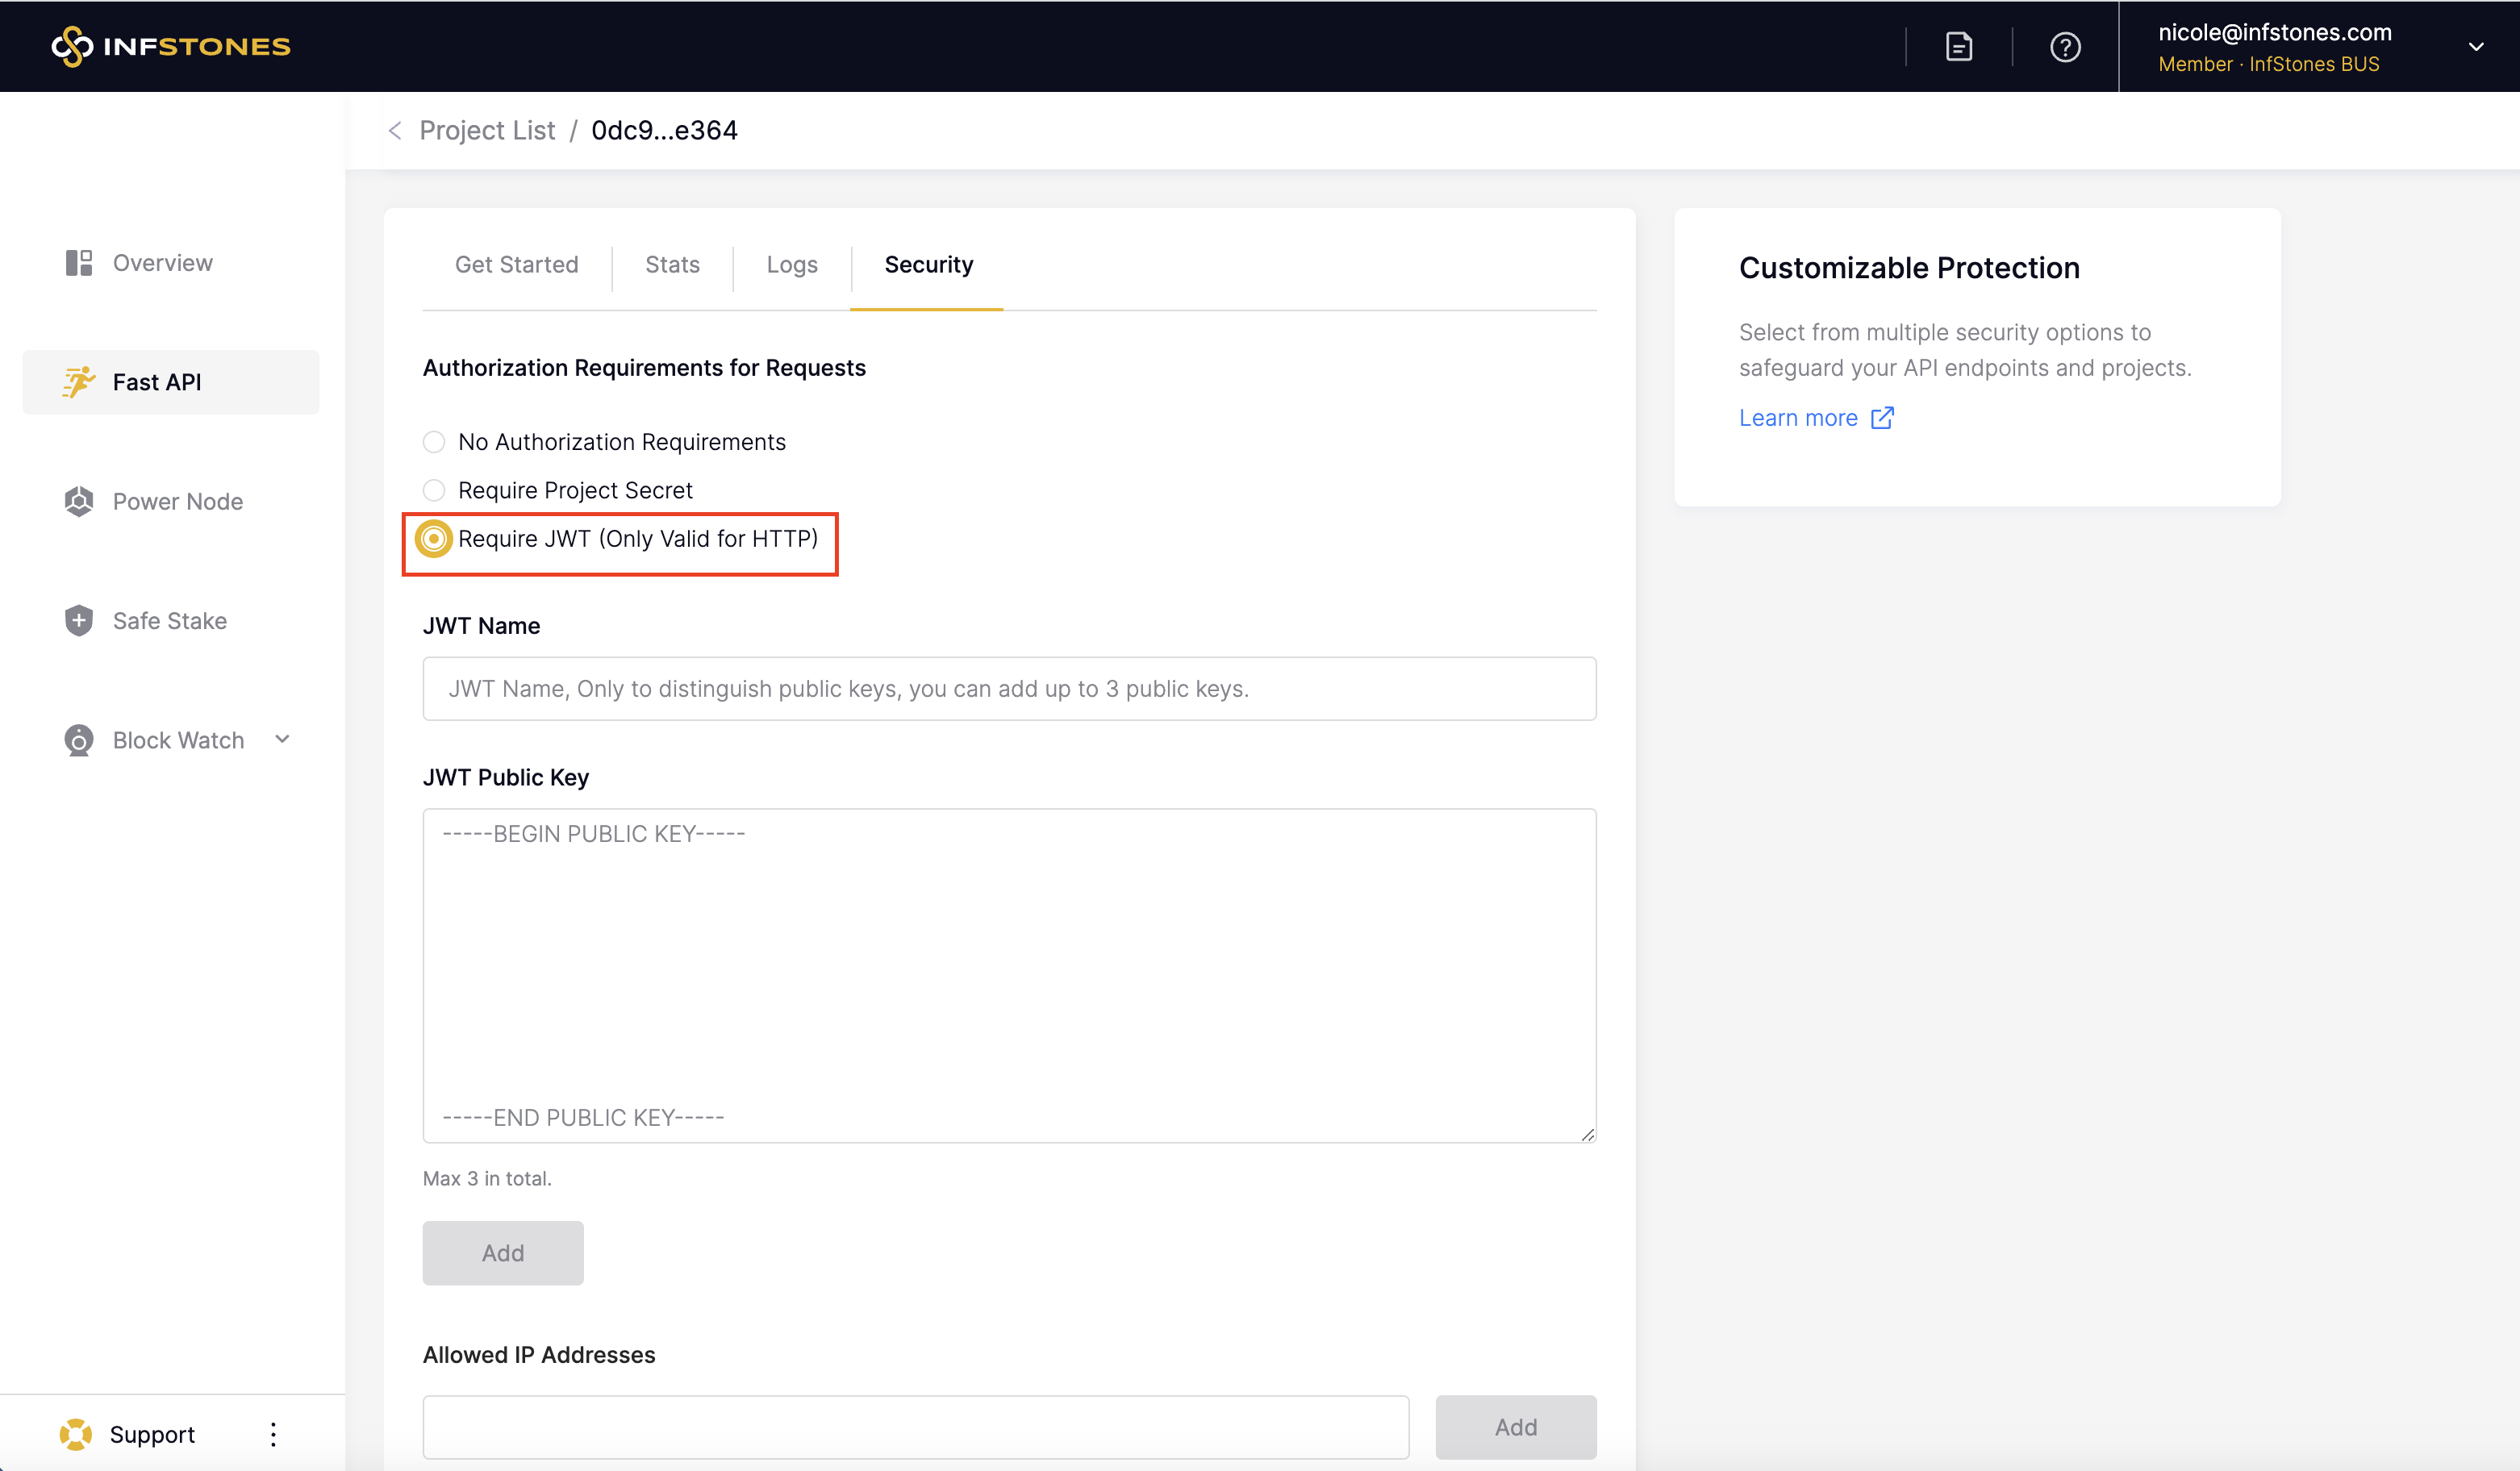Go to Power Node in sidebar
The height and width of the screenshot is (1471, 2520).
pos(177,501)
